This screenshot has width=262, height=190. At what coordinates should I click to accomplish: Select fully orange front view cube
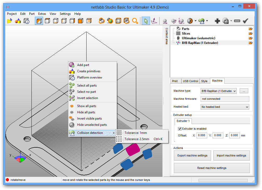81,21
